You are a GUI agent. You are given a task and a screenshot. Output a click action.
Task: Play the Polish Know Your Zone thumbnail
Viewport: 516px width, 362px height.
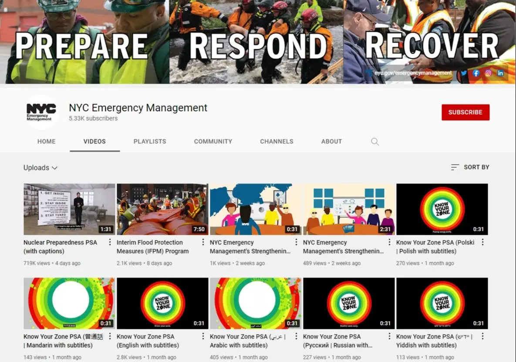tap(442, 209)
